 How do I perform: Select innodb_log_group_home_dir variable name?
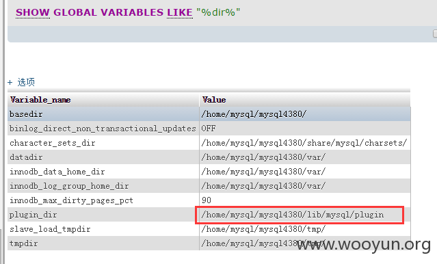(69, 186)
